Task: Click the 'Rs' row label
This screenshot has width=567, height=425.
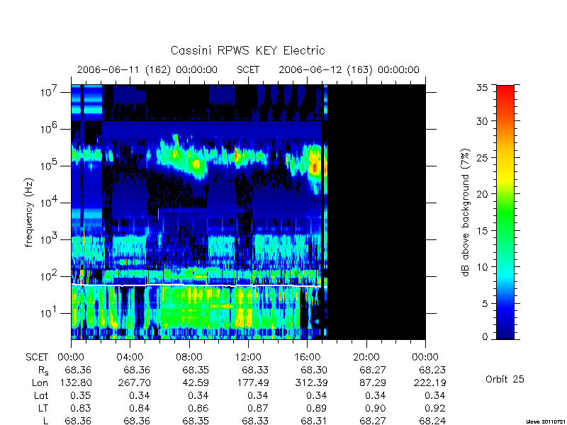Action: coord(43,370)
